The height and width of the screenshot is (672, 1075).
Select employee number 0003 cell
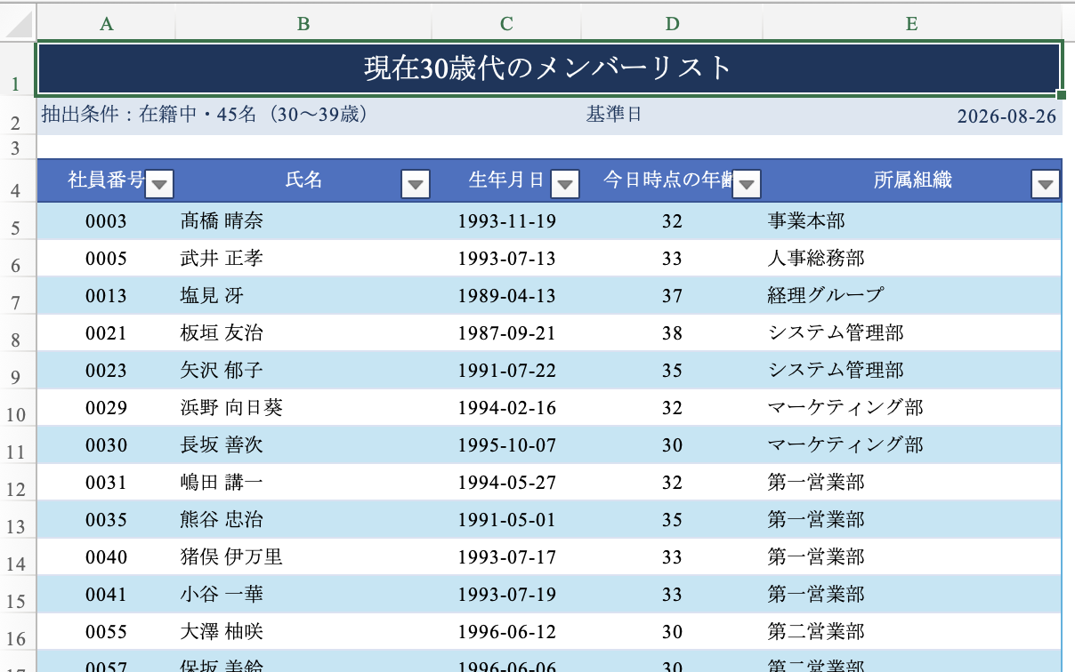point(107,220)
